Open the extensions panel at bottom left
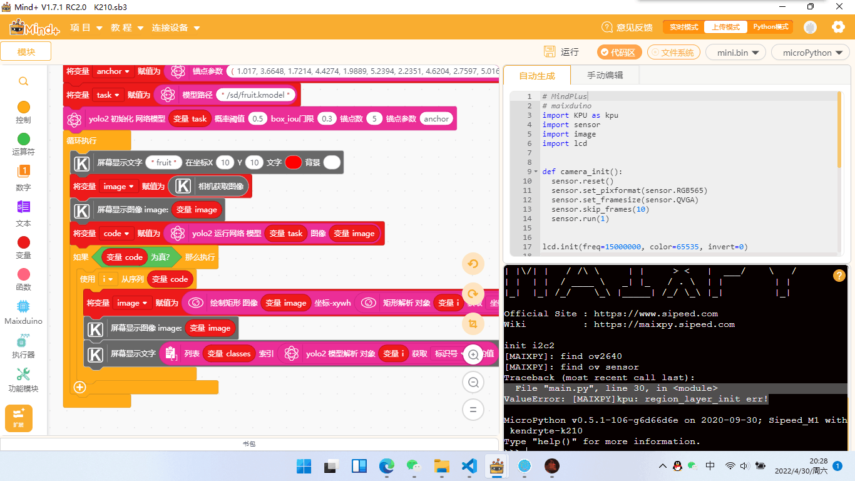The width and height of the screenshot is (855, 481). tap(19, 418)
